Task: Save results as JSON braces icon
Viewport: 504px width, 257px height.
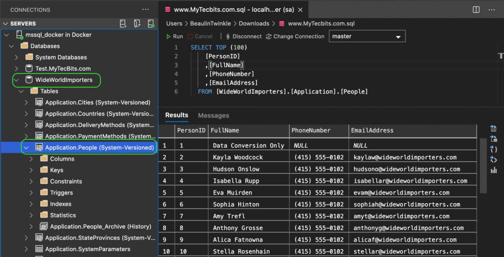Action: 493,149
